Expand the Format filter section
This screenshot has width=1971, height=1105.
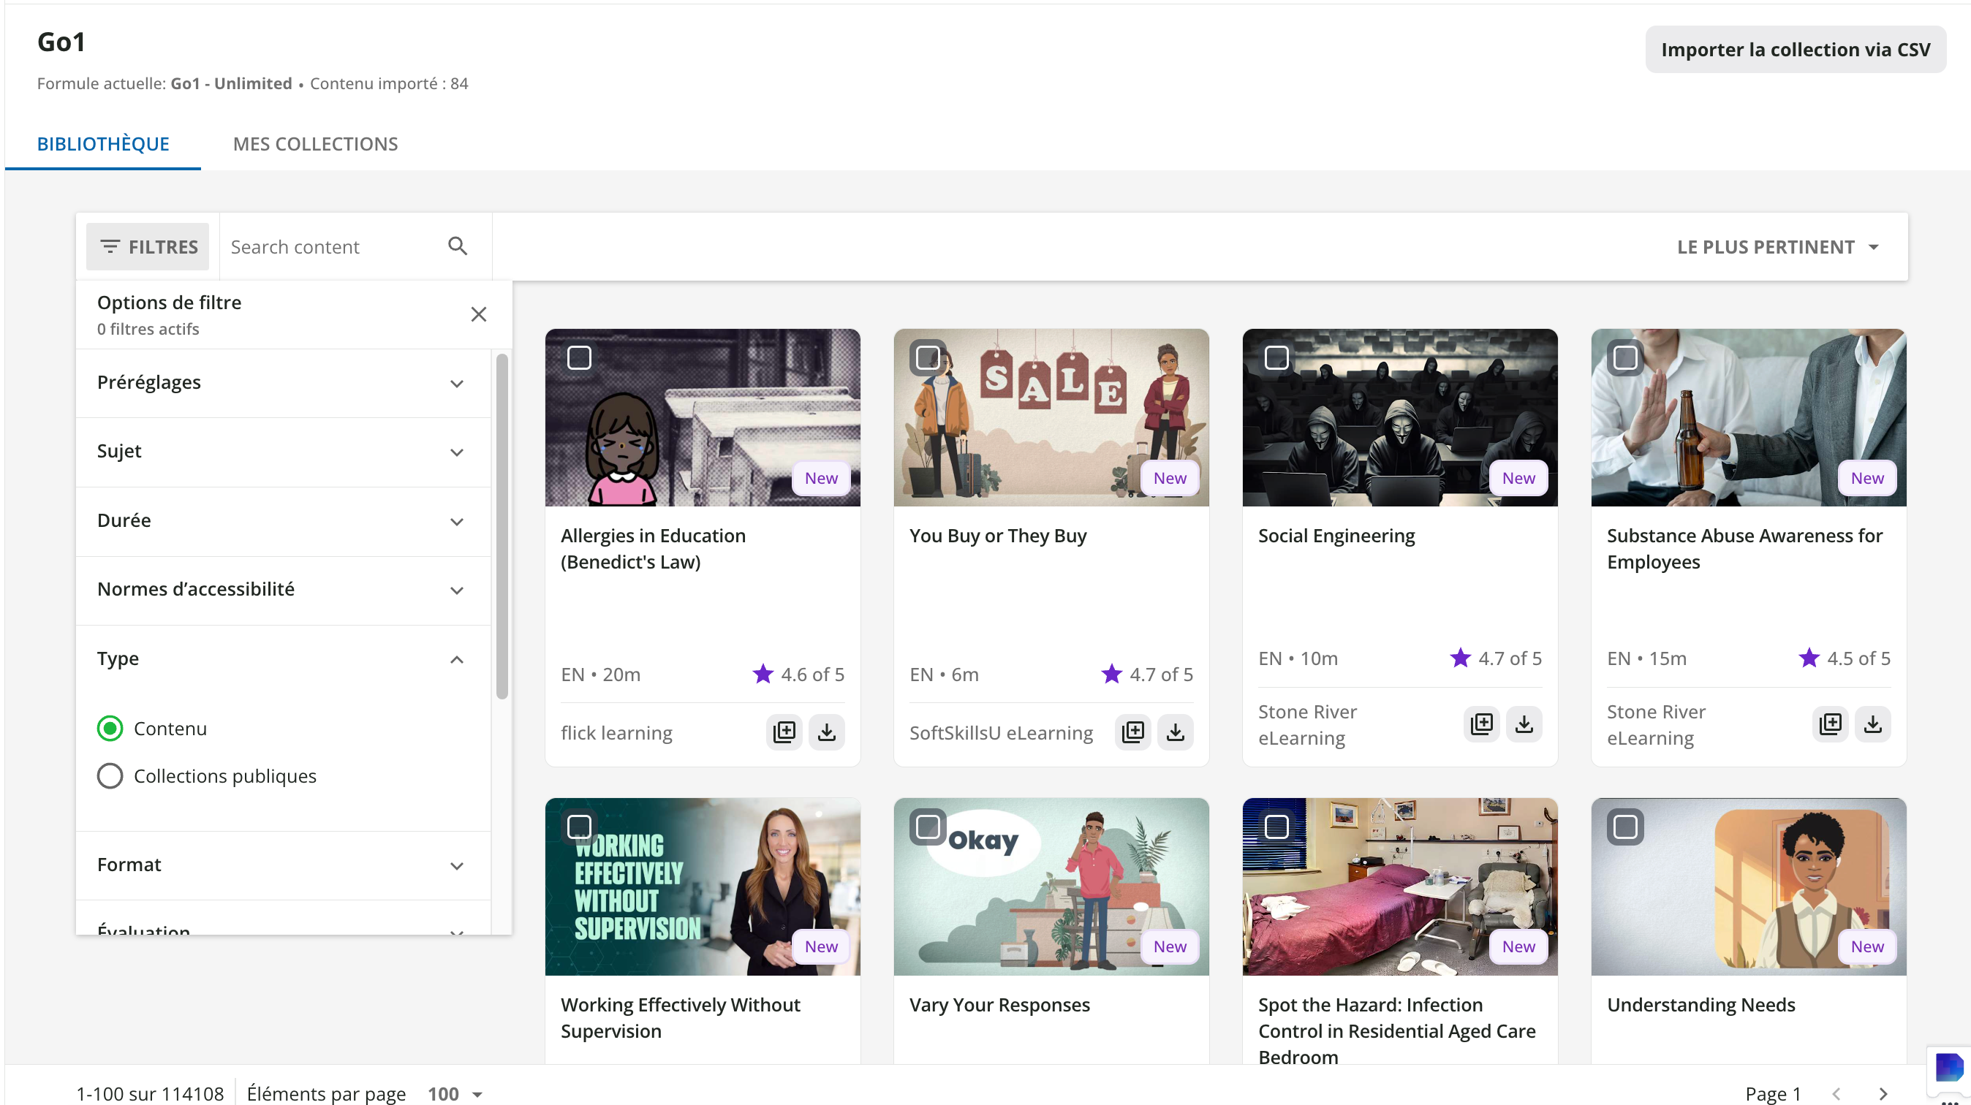click(x=283, y=865)
